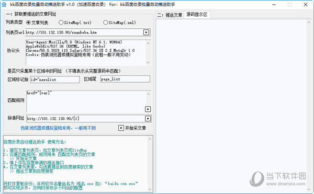Viewport: 314px width, 194px height.
Task: Click the up arrow of the 协议头 scrollbar
Action: click(148, 43)
